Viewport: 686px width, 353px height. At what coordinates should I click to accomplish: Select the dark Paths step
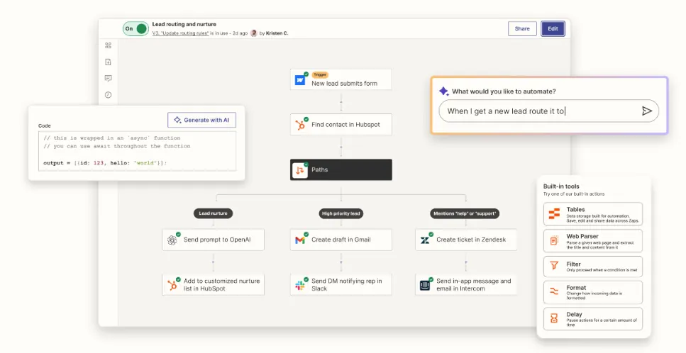(x=341, y=169)
